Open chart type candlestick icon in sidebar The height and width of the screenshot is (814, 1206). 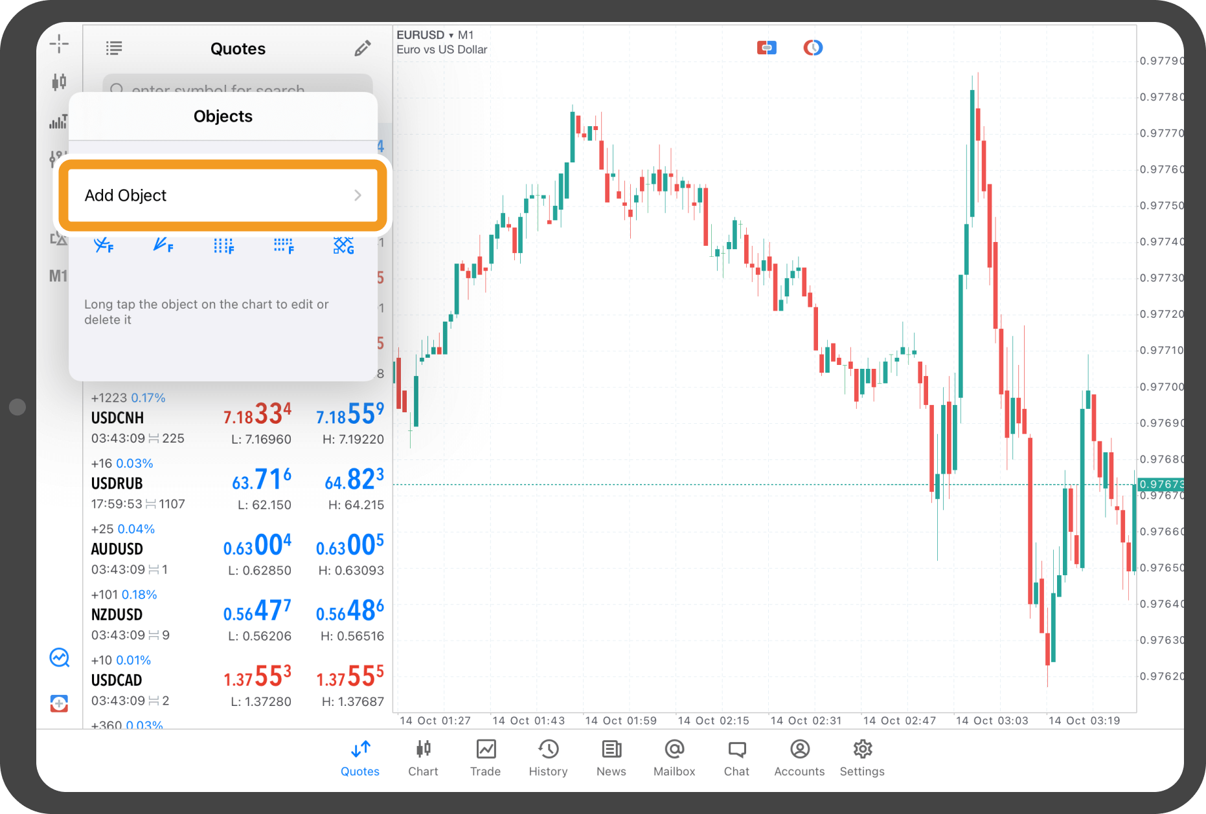[x=59, y=82]
